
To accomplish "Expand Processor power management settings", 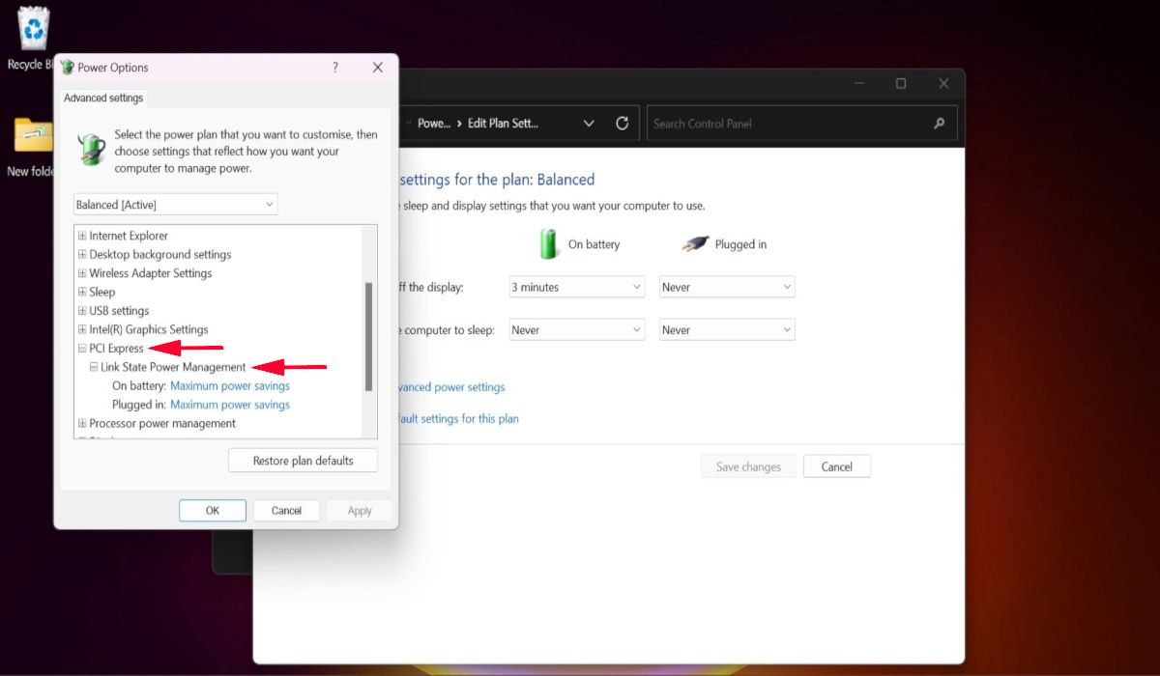I will pos(82,423).
